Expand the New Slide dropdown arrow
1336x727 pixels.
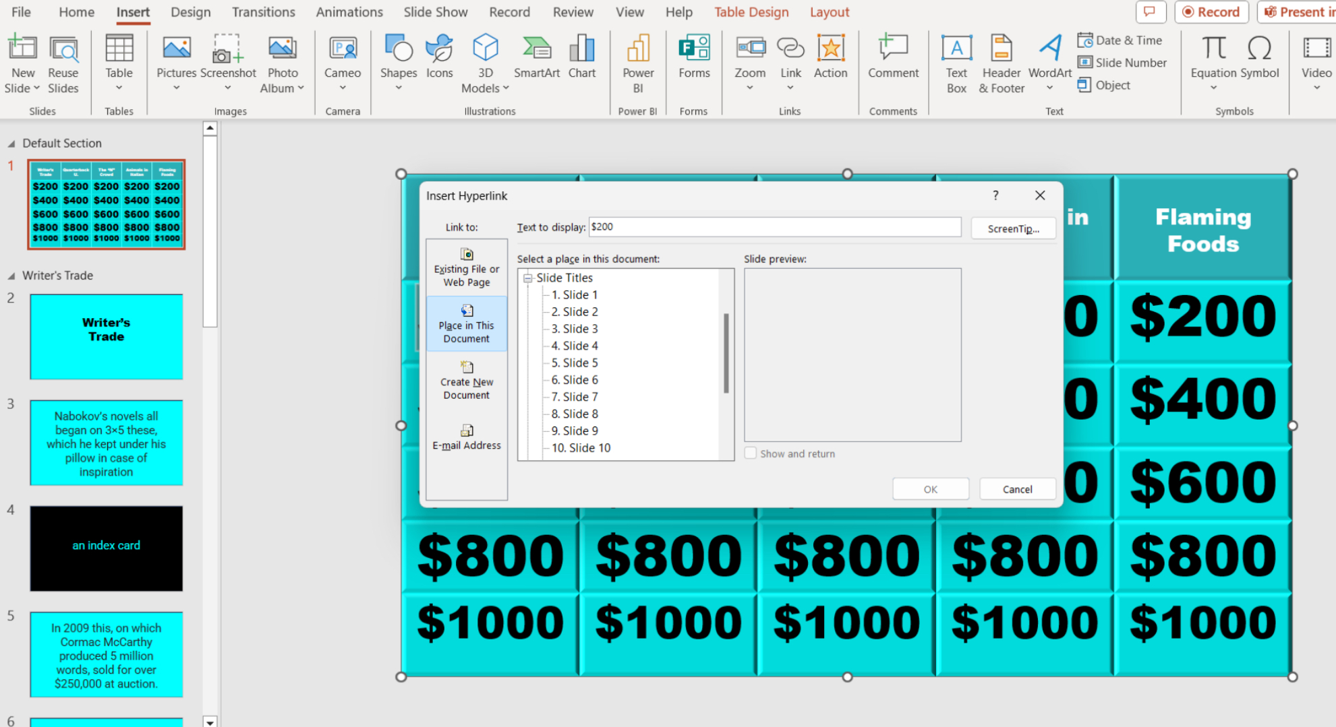coord(36,88)
